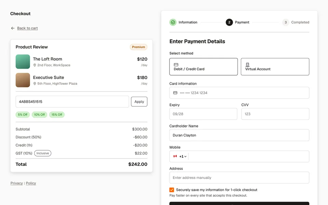Open the Policy link
328x205 pixels.
pos(31,183)
